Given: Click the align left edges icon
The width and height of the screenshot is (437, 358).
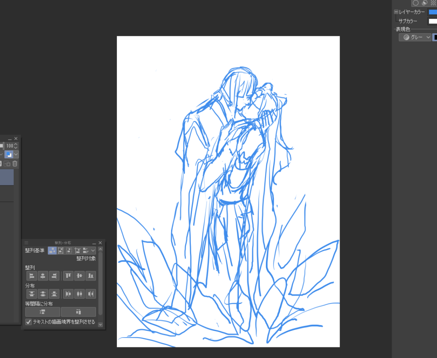Looking at the screenshot, I should (32, 276).
